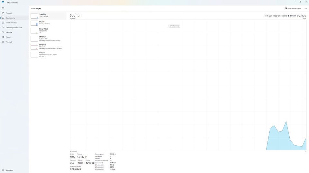Click the 255 processes count
Image resolution: width=309 pixels, height=173 pixels.
pyautogui.click(x=72, y=163)
